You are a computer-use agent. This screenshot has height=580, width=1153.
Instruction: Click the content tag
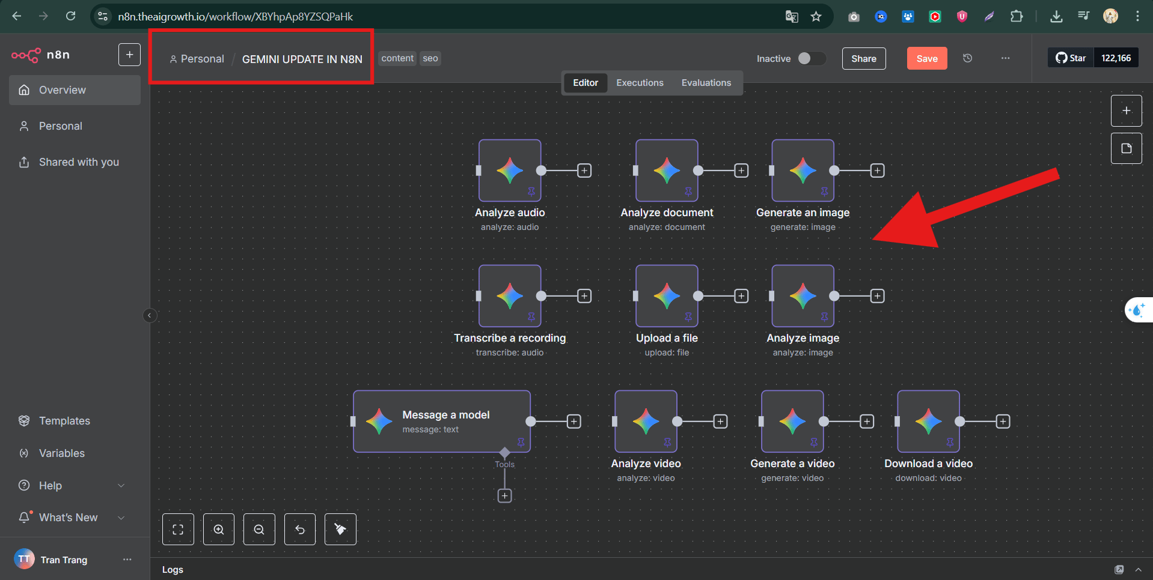397,58
